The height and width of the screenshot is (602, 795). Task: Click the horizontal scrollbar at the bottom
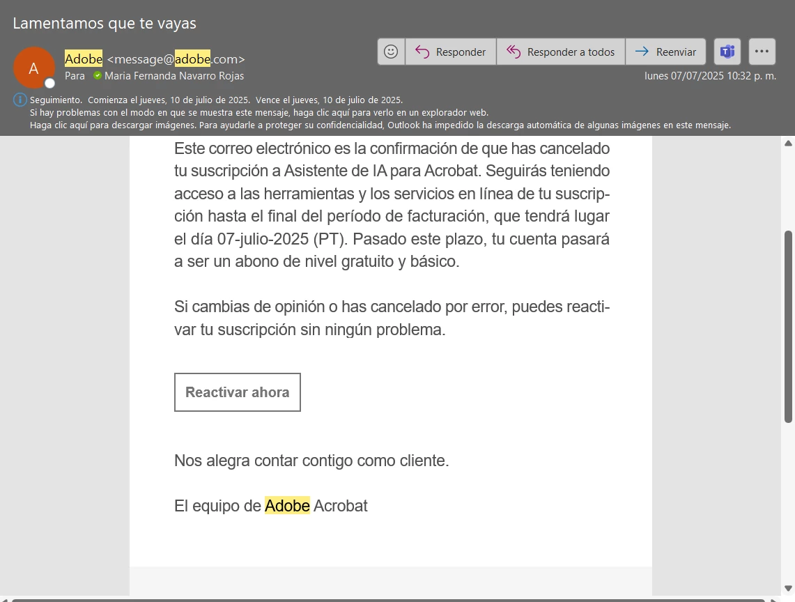[x=388, y=600]
